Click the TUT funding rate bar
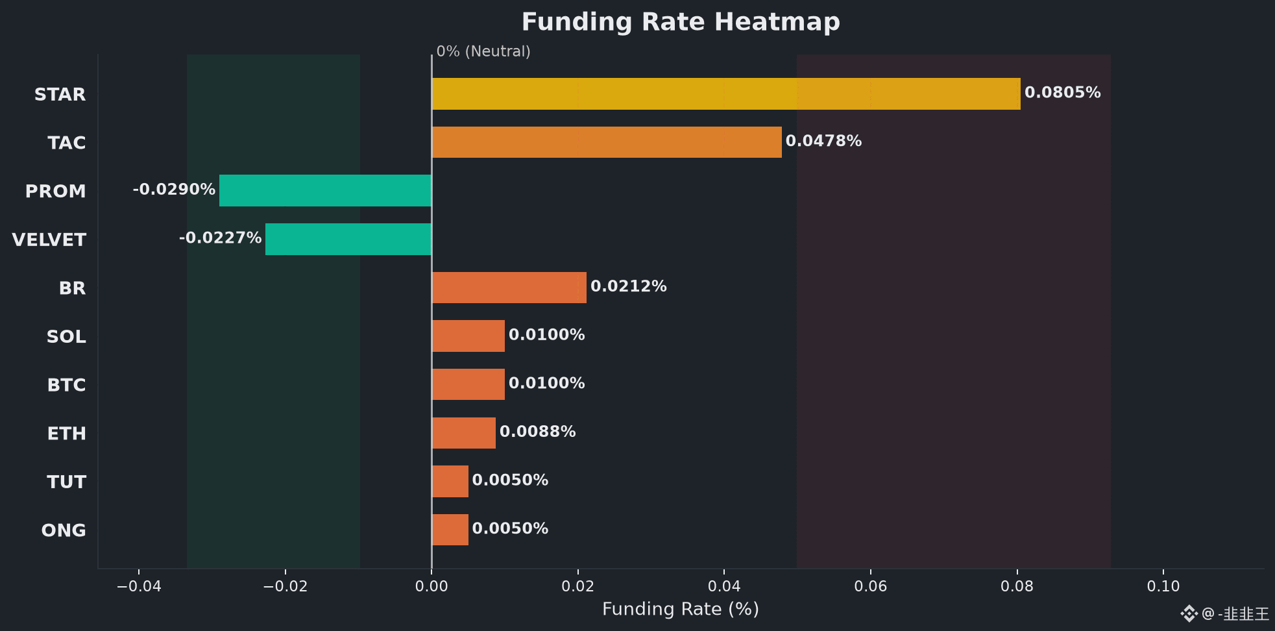Viewport: 1275px width, 631px height. pyautogui.click(x=450, y=481)
